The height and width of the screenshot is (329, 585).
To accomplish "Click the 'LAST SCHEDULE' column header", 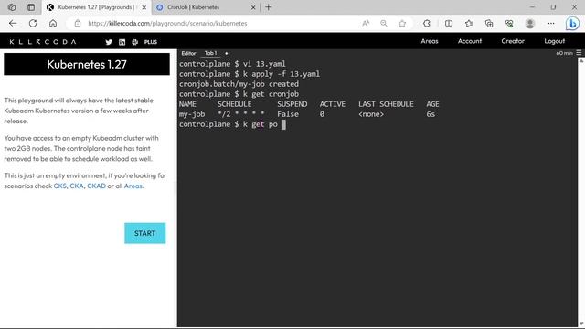I will (x=386, y=104).
